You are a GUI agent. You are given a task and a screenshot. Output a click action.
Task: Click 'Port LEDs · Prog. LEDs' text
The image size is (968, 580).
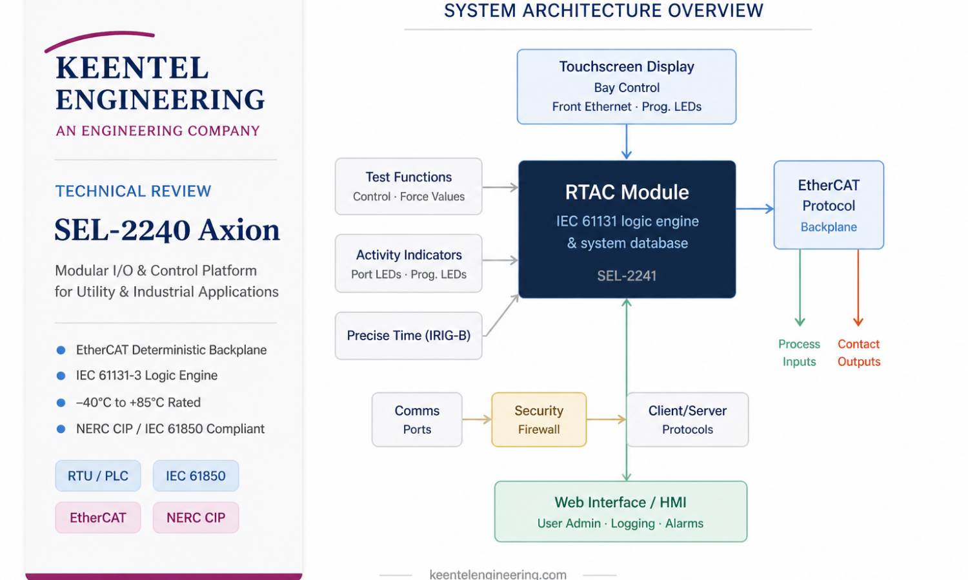point(408,275)
